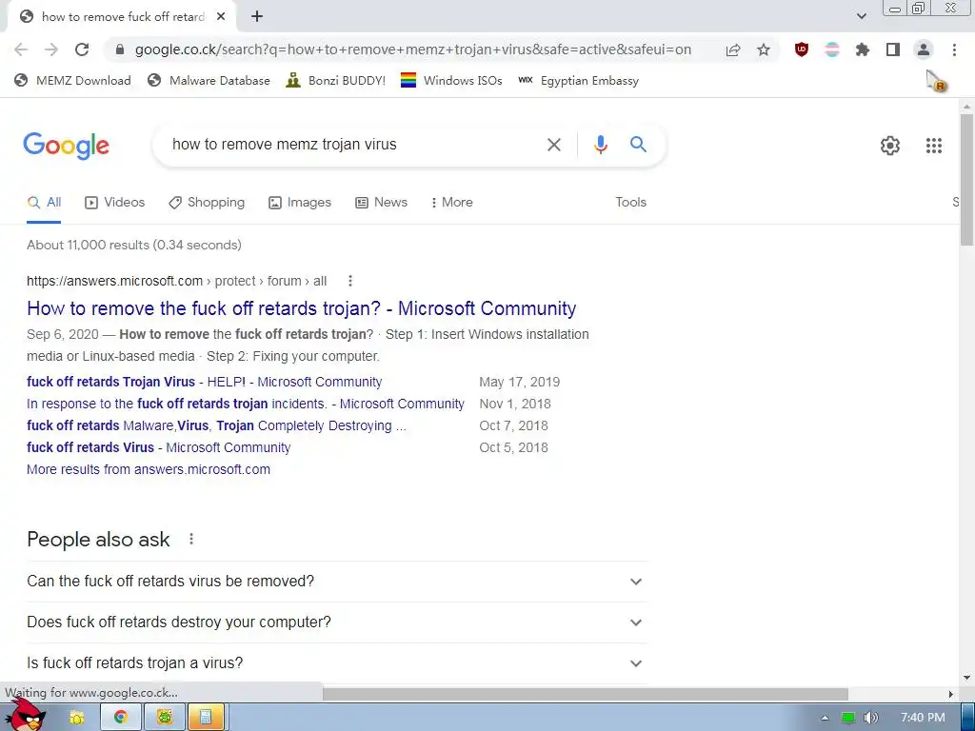Click the Google logo
The width and height of the screenshot is (975, 731).
pyautogui.click(x=66, y=146)
